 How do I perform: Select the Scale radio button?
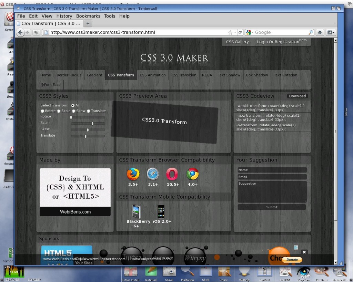click(x=59, y=111)
